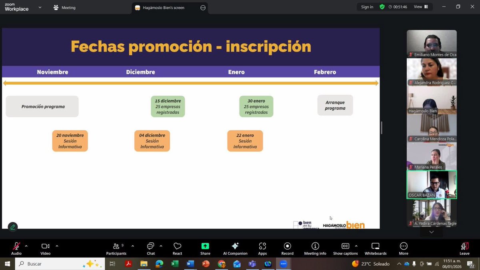
Task: Click the Buscar taskbar search field
Action: click(60, 264)
